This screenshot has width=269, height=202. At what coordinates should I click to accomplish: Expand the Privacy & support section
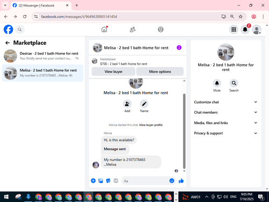(x=225, y=133)
